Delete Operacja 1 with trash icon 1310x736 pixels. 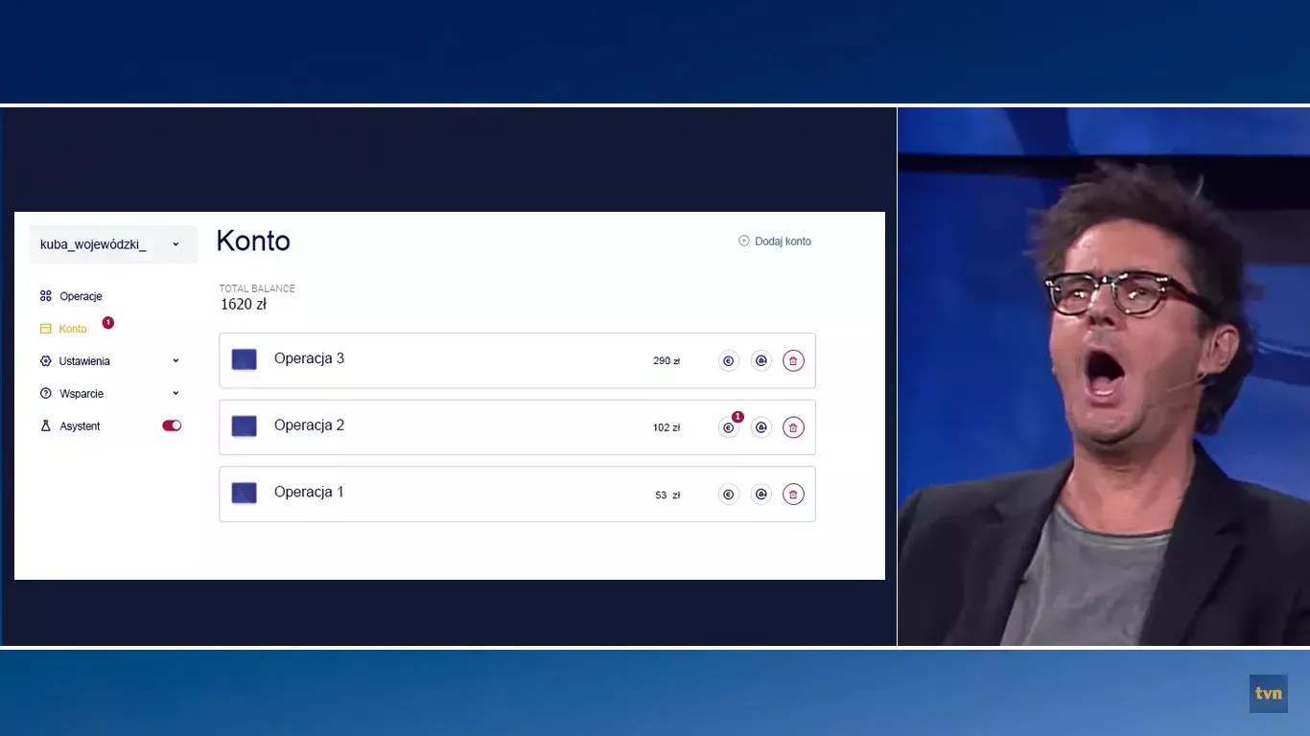click(793, 494)
